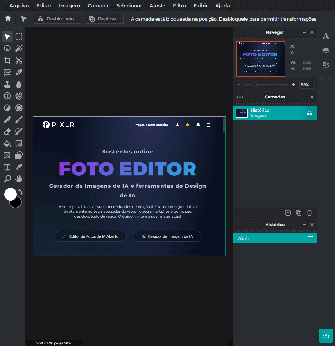Select the Eraser tool
Image resolution: width=335 pixels, height=346 pixels.
coord(7,132)
